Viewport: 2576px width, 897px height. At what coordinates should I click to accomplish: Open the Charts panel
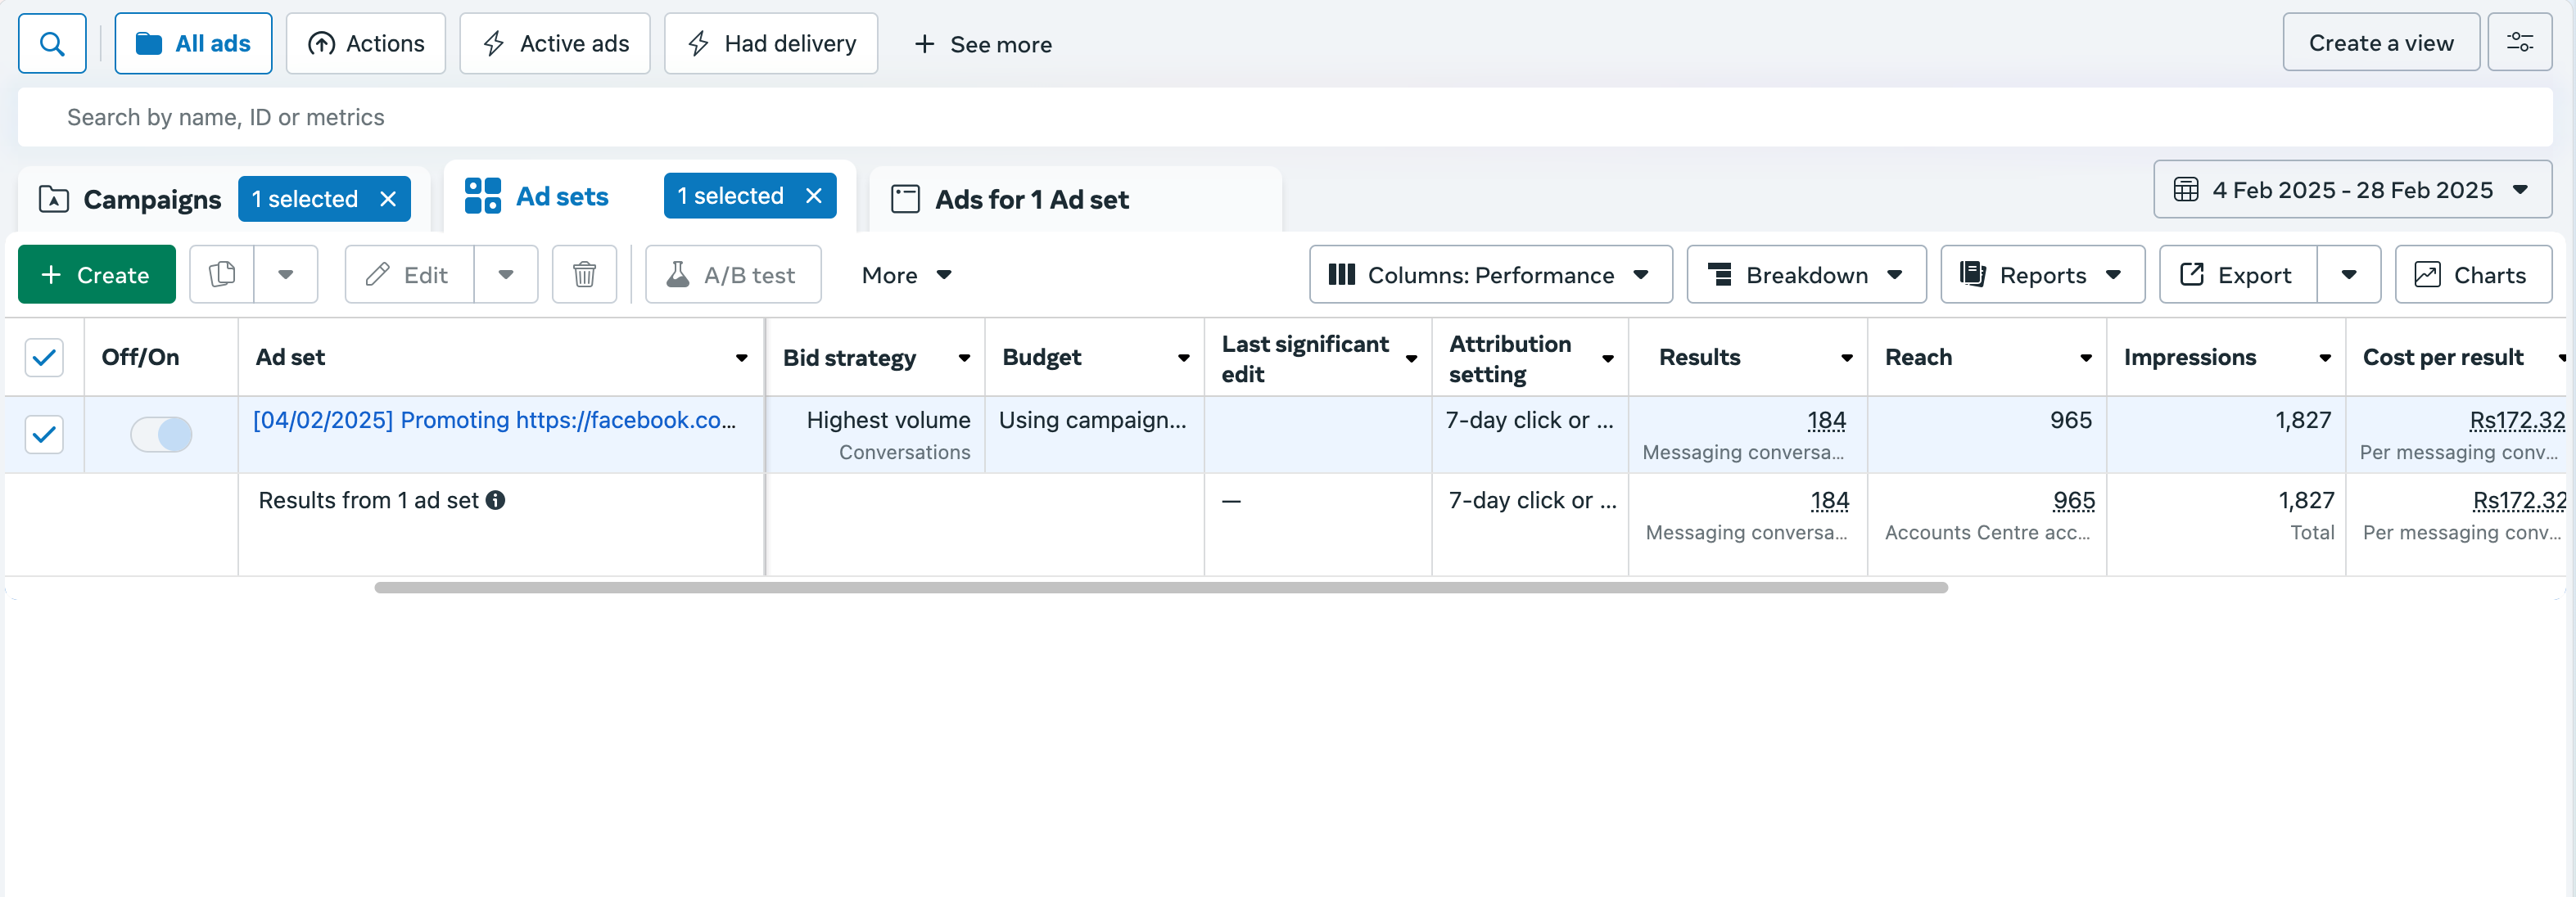pos(2472,274)
